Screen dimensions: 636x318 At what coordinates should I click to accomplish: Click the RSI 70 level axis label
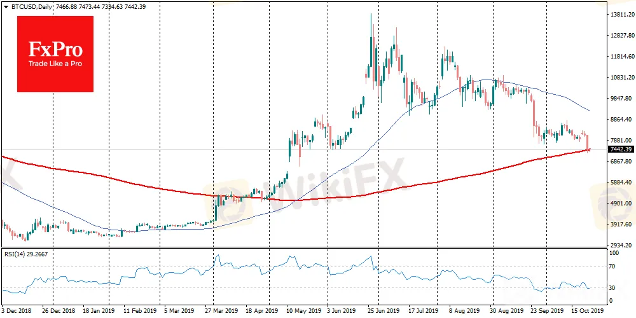click(613, 266)
